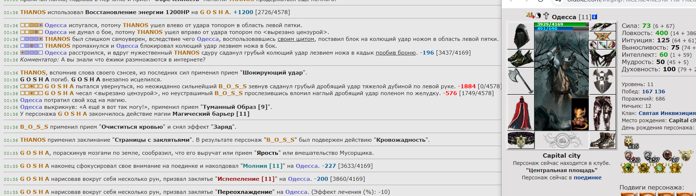The width and height of the screenshot is (696, 196).
Task: Click the skull medal marked x15
Action: [x=629, y=142]
